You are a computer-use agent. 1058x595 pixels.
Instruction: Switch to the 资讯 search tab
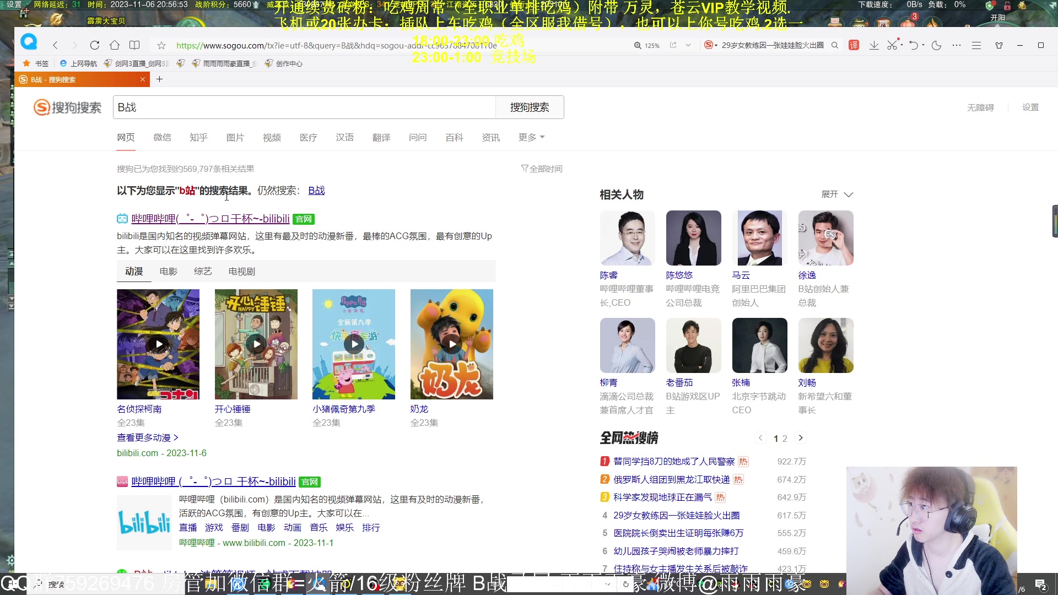click(x=490, y=137)
